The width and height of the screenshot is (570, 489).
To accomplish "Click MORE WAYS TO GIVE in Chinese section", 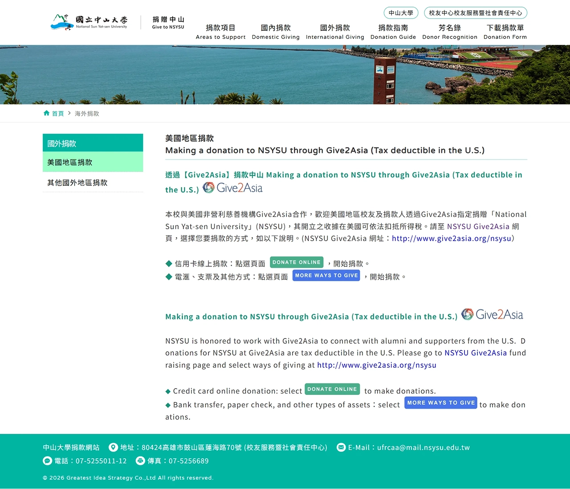I will 326,275.
